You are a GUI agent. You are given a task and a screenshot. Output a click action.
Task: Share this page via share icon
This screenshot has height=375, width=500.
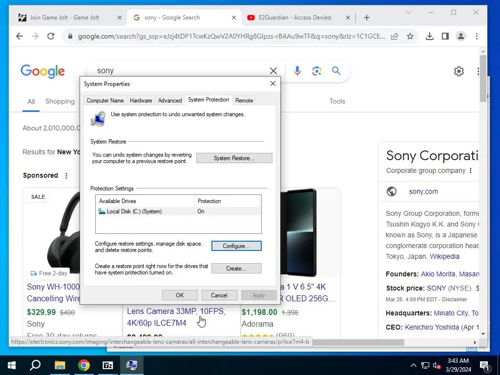tap(395, 36)
